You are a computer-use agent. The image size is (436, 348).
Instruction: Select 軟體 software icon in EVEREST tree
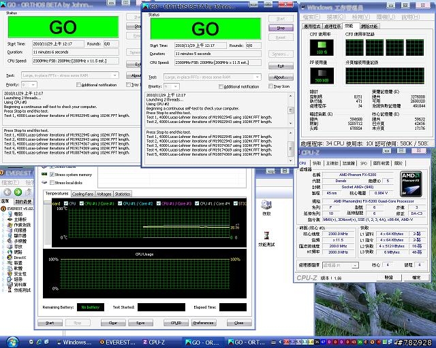pyautogui.click(x=10, y=268)
